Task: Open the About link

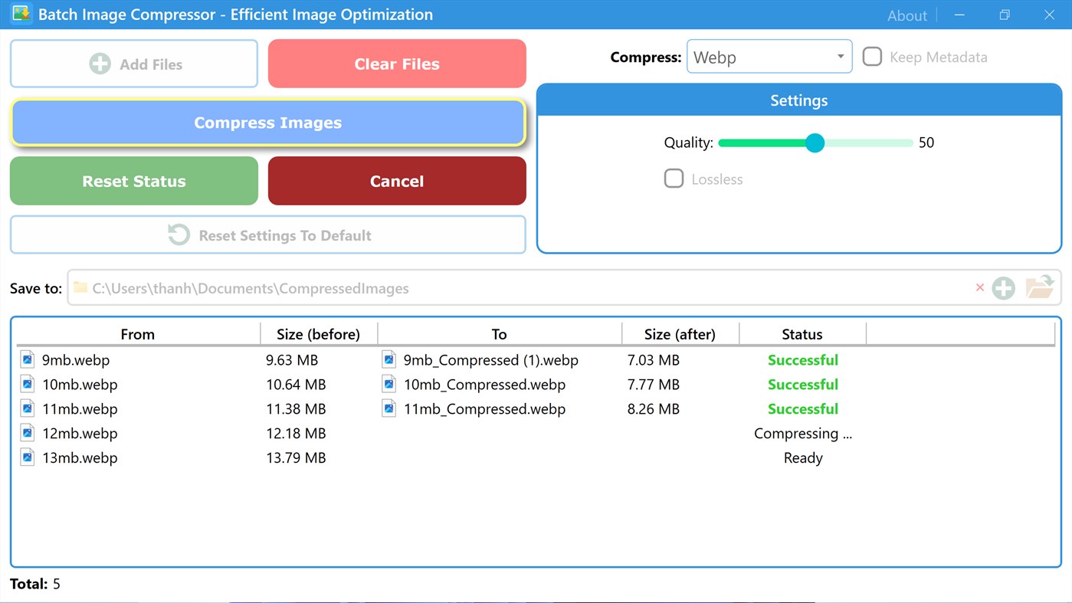Action: tap(907, 15)
